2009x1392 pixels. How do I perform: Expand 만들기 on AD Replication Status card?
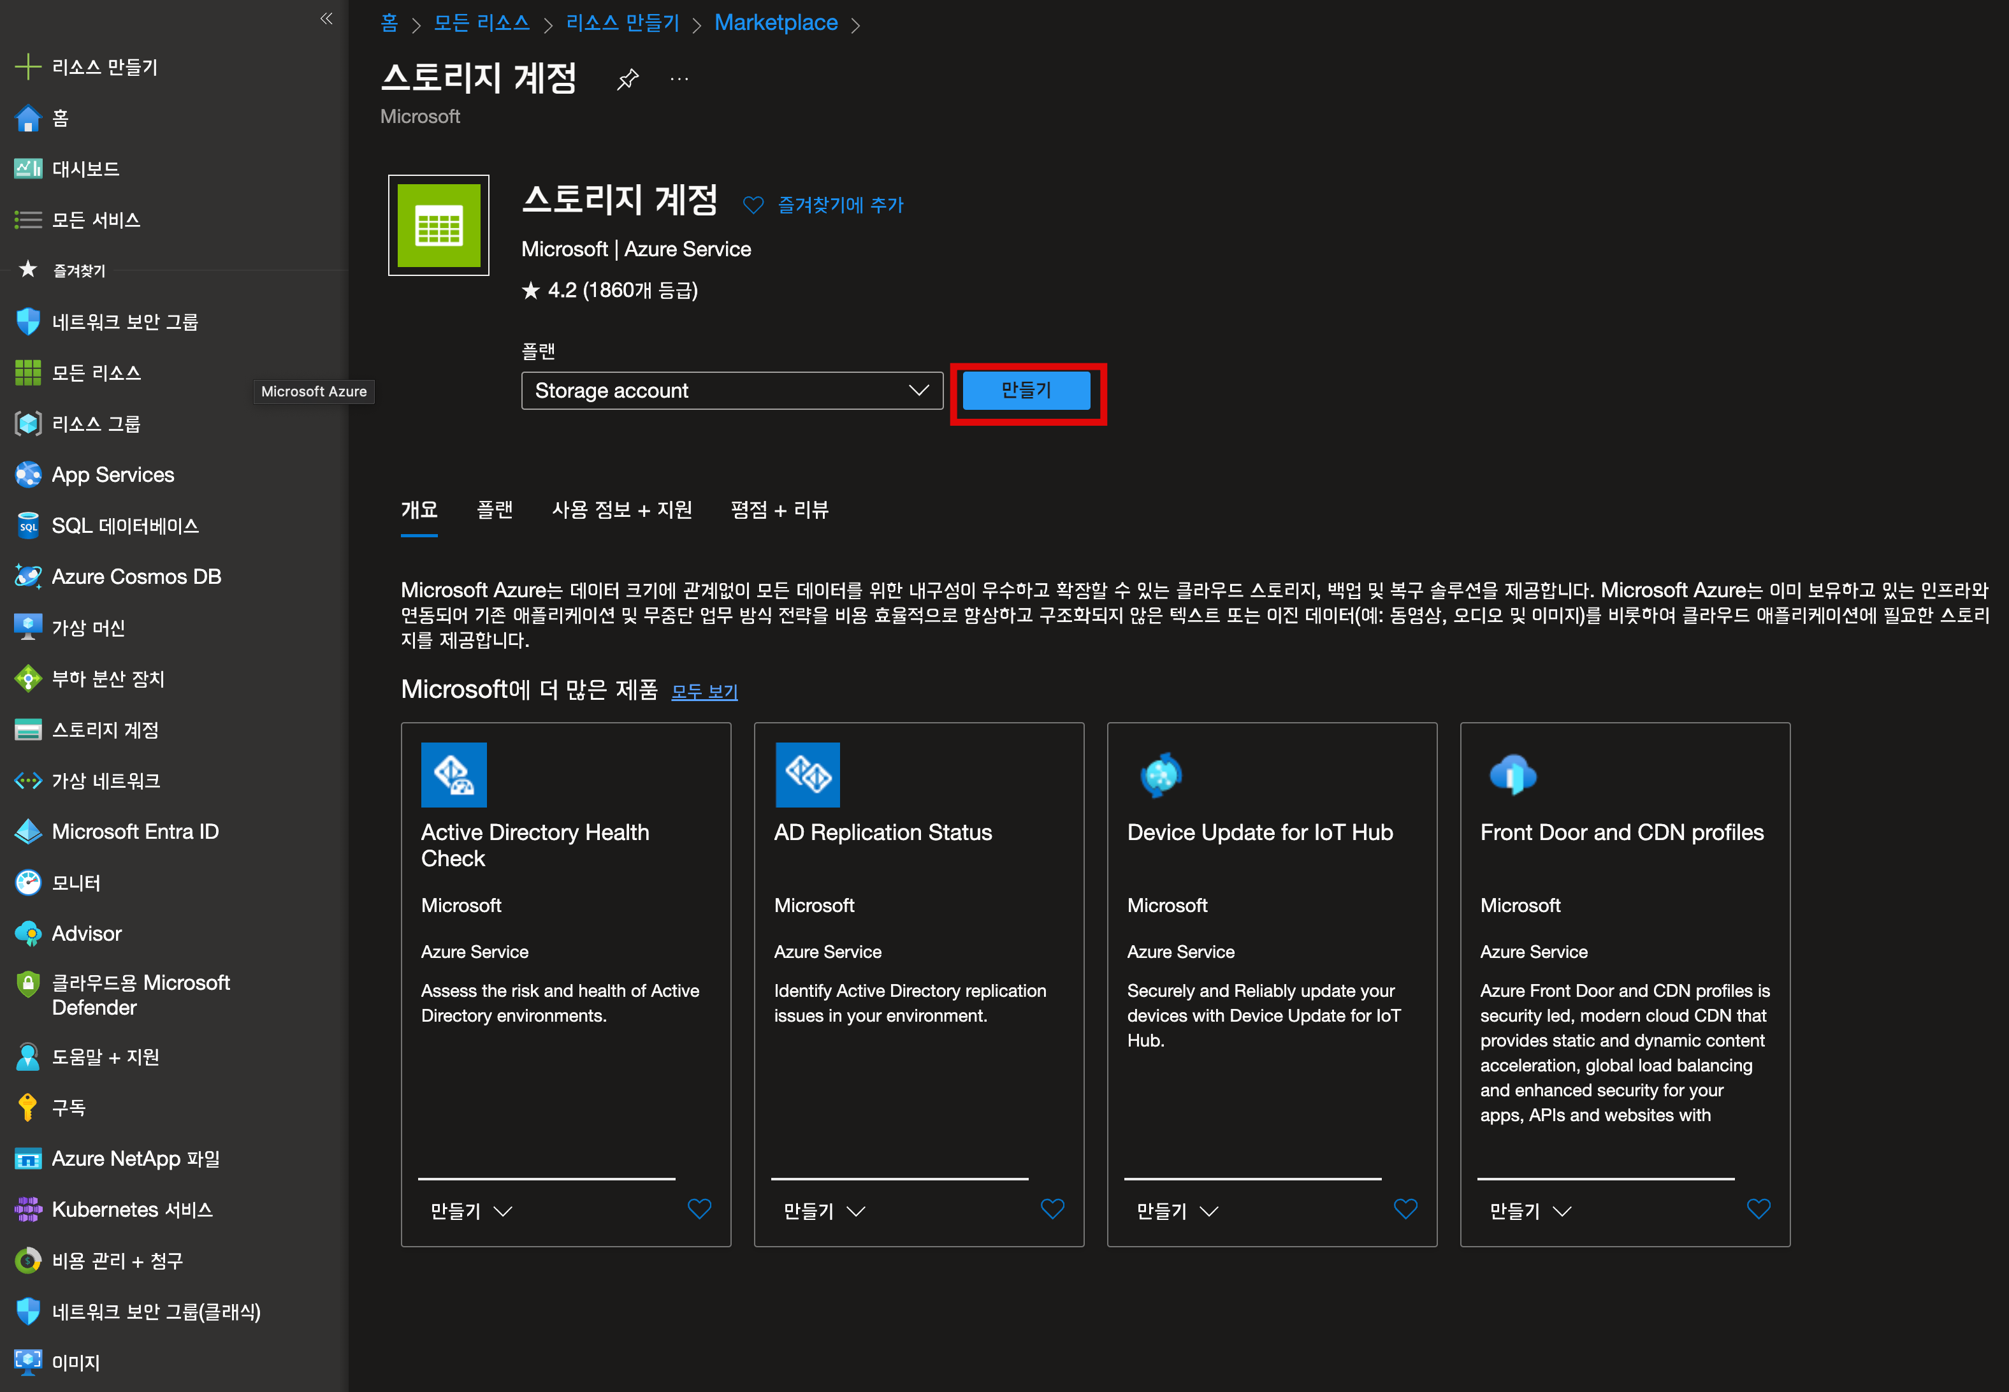[824, 1210]
